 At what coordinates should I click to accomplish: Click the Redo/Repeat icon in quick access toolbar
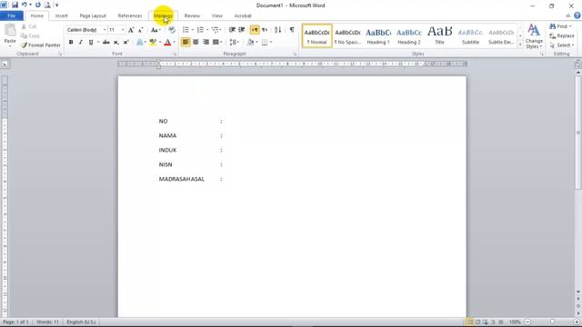pyautogui.click(x=38, y=5)
